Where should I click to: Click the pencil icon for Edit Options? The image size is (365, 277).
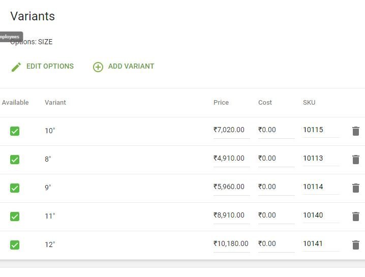click(x=16, y=67)
